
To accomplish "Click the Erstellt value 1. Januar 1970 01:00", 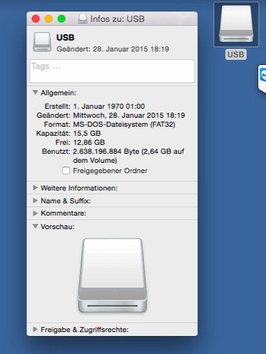I will pos(109,106).
